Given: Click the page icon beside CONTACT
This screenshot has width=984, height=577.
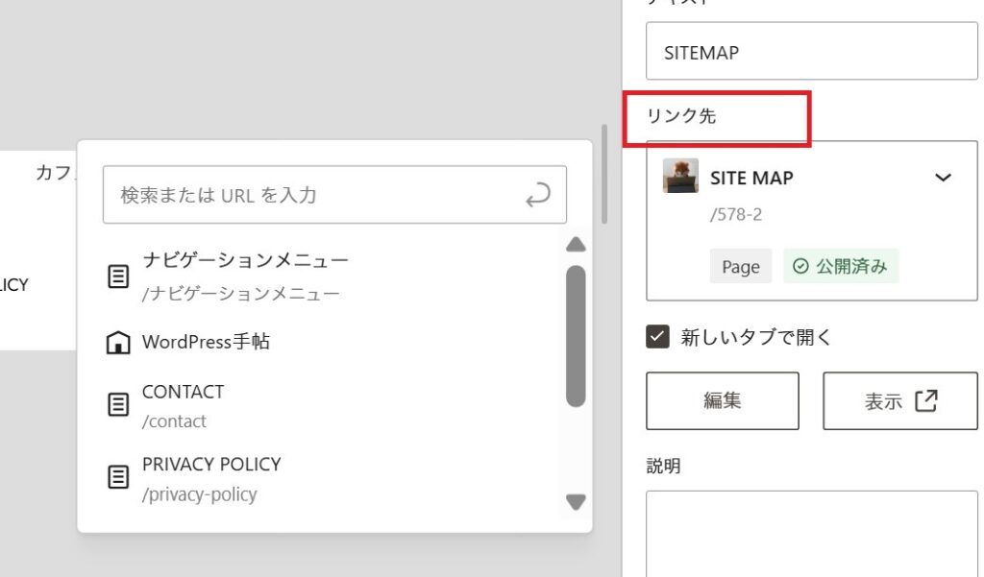Looking at the screenshot, I should (118, 404).
